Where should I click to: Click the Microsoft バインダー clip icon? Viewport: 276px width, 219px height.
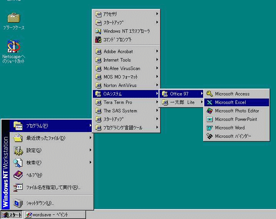tap(209, 136)
